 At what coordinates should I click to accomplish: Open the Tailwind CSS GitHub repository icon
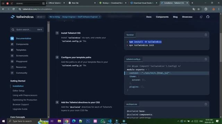[x=208, y=17]
